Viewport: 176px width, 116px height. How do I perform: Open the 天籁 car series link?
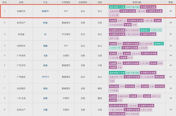click(45, 109)
